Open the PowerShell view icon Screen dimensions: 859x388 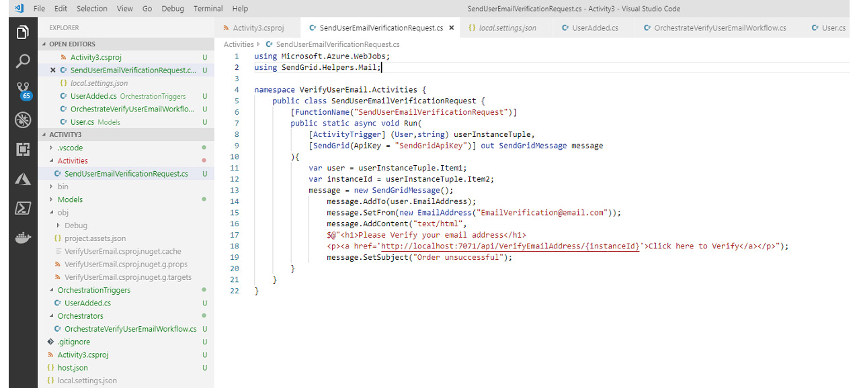point(23,208)
